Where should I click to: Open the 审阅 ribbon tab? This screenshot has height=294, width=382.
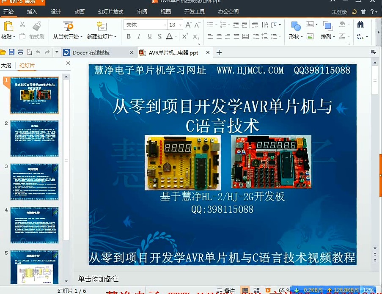142,12
